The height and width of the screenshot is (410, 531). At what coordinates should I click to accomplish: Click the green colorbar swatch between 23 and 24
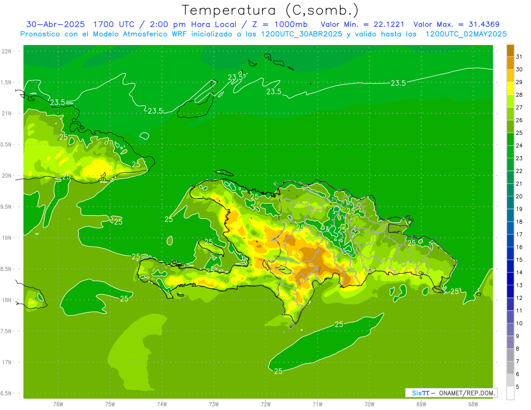pos(510,152)
